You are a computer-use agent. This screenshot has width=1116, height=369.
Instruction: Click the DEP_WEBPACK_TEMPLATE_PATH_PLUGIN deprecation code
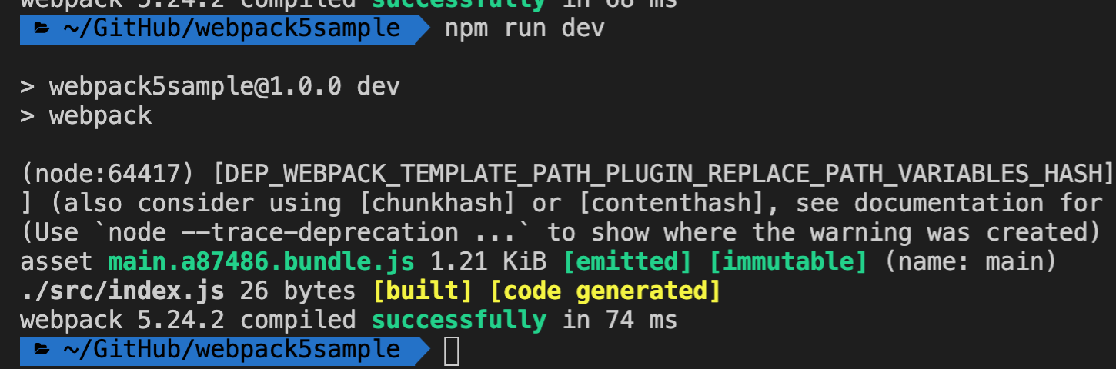(663, 175)
